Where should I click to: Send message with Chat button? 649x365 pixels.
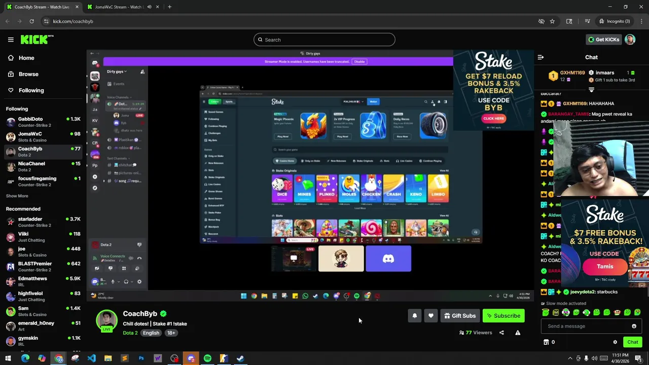[632, 342]
